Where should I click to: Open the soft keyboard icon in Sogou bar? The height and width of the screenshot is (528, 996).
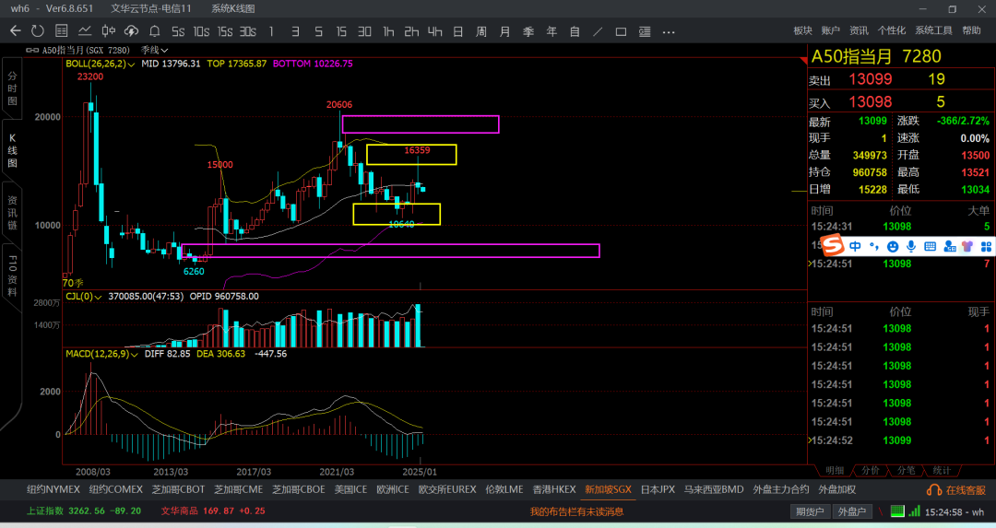930,246
